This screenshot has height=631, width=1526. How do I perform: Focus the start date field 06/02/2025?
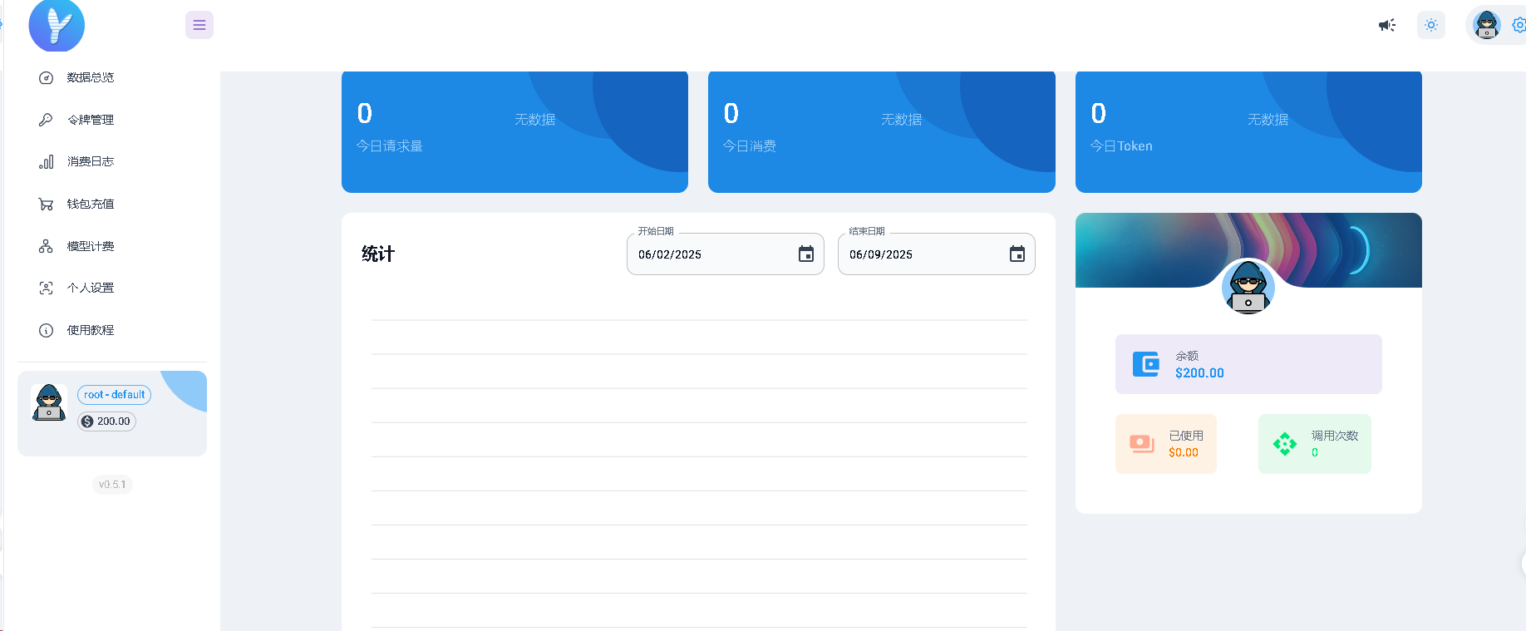pyautogui.click(x=726, y=254)
